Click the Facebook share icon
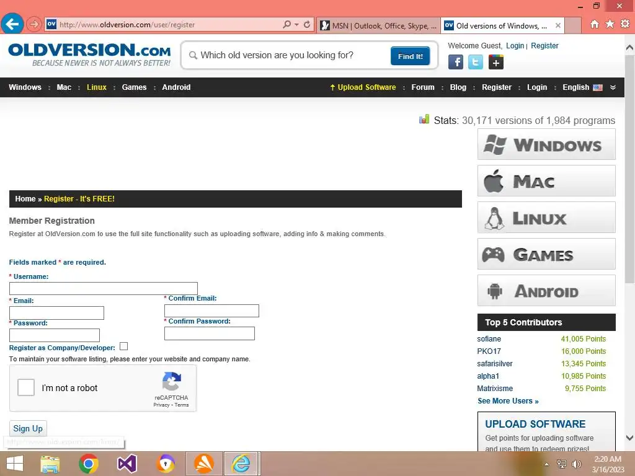The height and width of the screenshot is (476, 635). pos(456,62)
